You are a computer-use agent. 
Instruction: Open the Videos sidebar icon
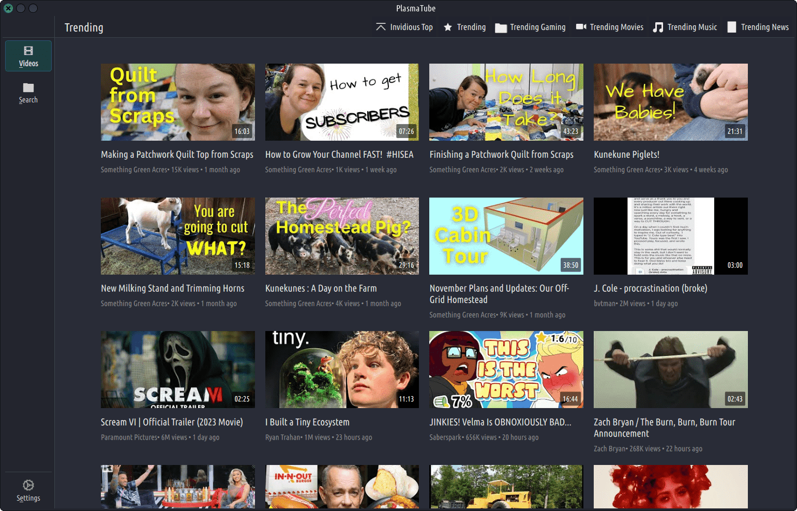pyautogui.click(x=28, y=51)
